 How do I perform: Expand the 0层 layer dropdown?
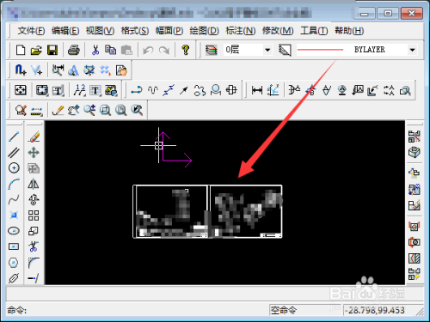pyautogui.click(x=267, y=50)
